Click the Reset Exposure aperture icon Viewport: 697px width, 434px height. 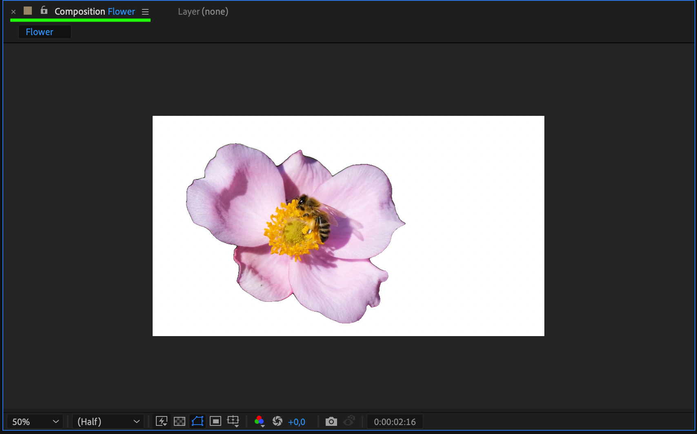pyautogui.click(x=277, y=421)
